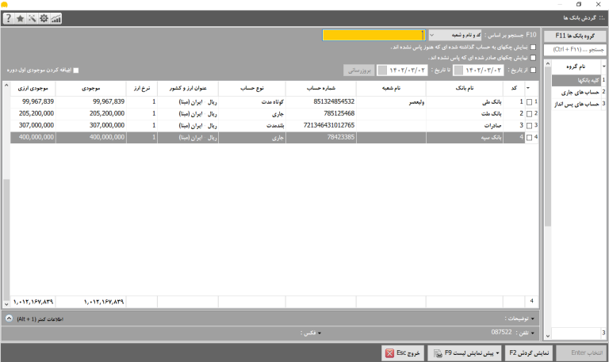Screen dimensions: 609x362
Task: Select the حساب های جاری group
Action: tap(576, 93)
